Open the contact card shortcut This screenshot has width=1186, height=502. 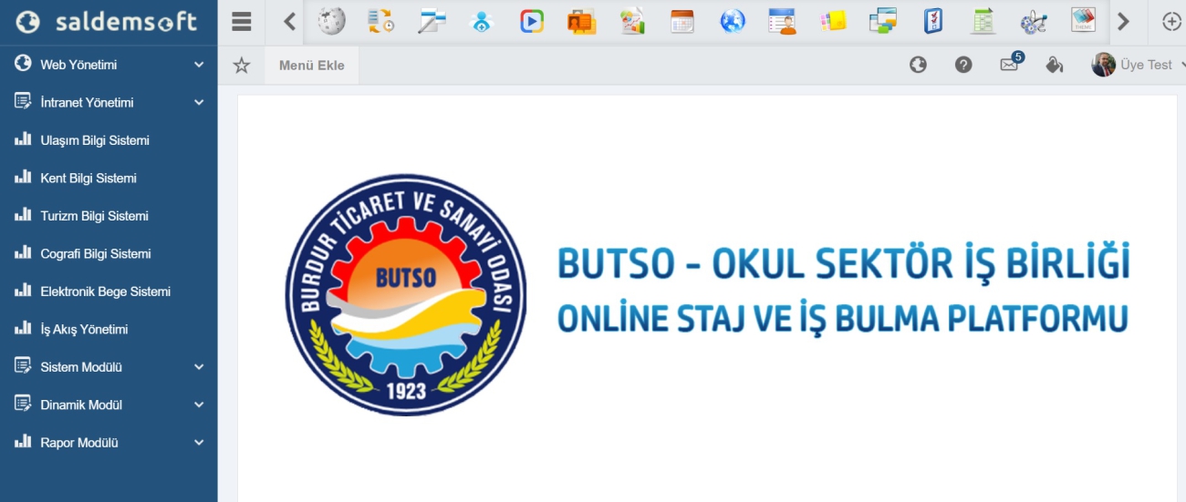[x=783, y=21]
